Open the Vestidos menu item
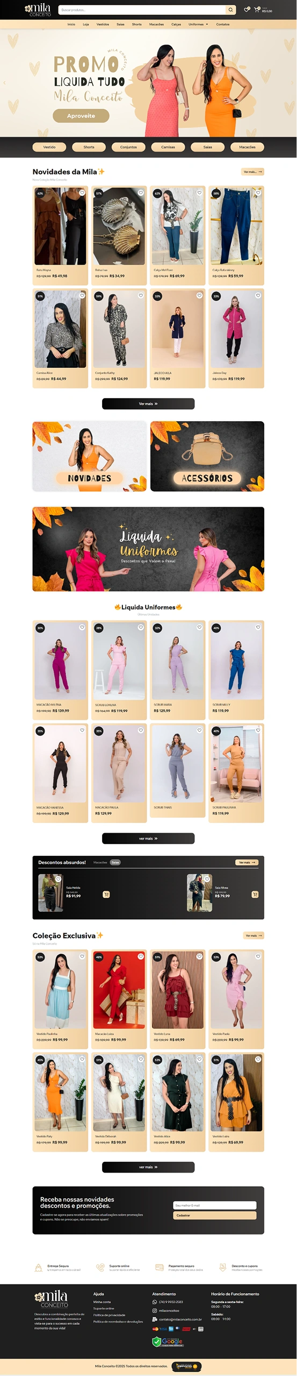This screenshot has height=1377, width=297. click(x=103, y=24)
